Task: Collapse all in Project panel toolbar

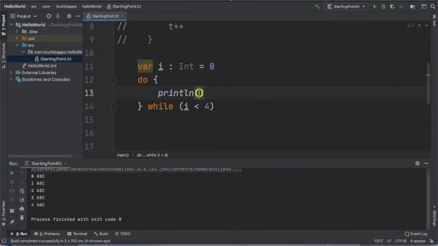Action: [57, 16]
